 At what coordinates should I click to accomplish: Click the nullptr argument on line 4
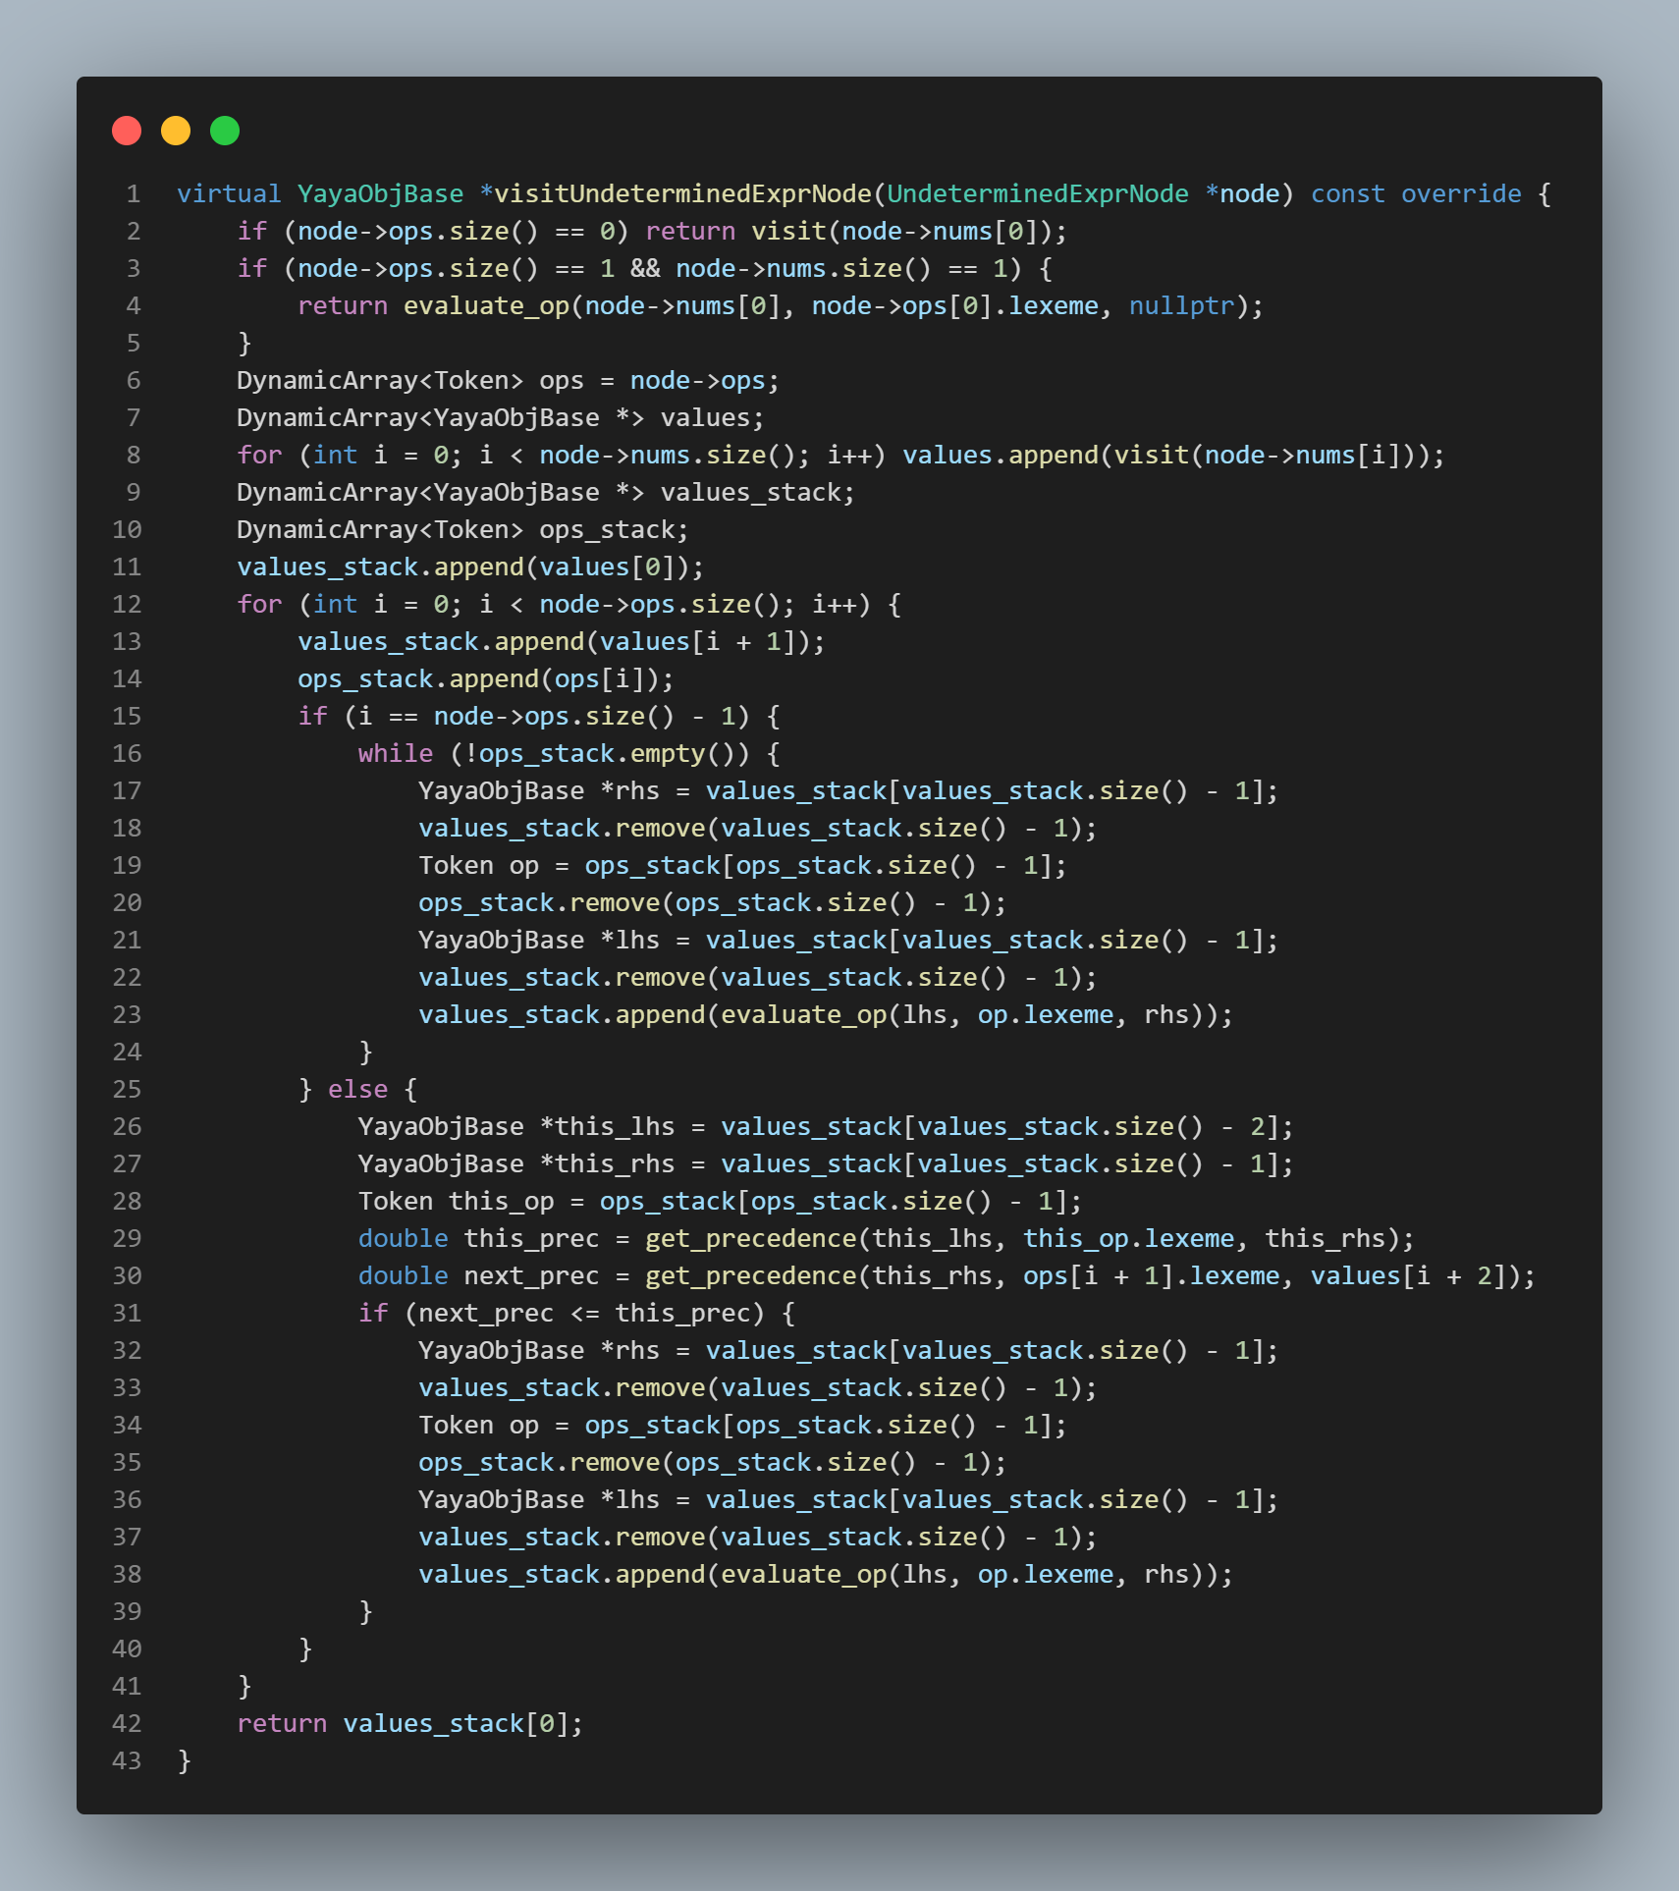1181,306
